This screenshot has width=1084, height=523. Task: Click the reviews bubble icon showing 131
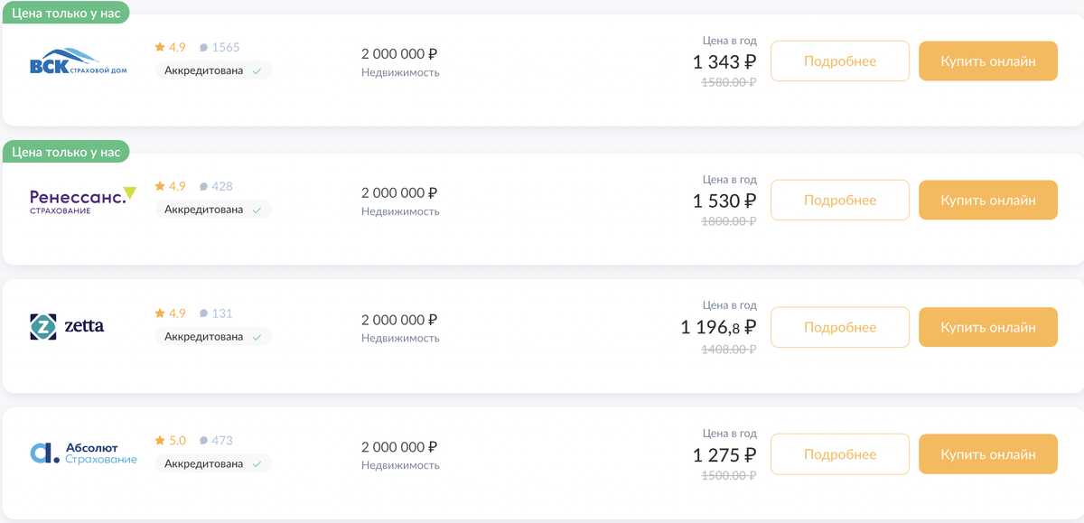[203, 313]
